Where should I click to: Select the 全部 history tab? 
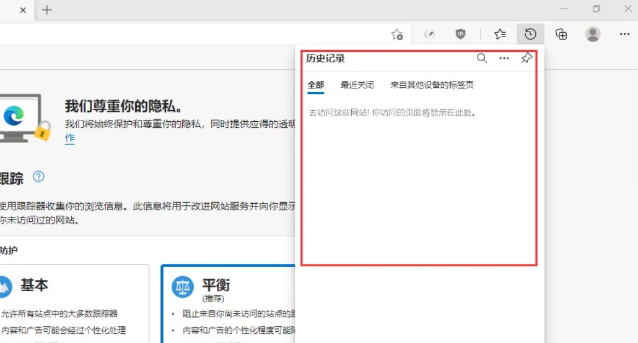tap(316, 85)
